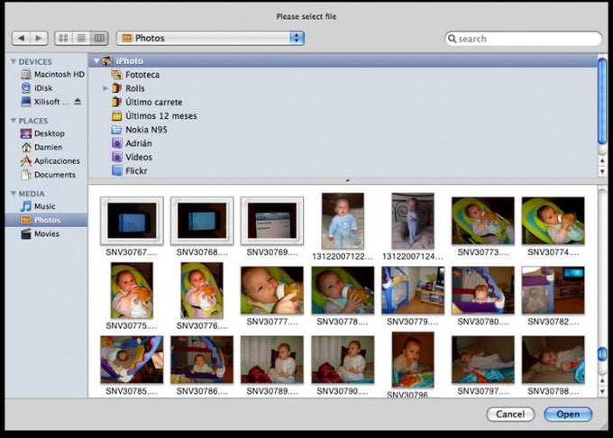
Task: Select thumbnail SNV30767
Action: [x=132, y=221]
